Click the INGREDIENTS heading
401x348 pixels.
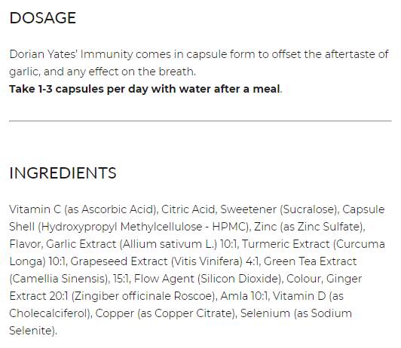pos(63,173)
